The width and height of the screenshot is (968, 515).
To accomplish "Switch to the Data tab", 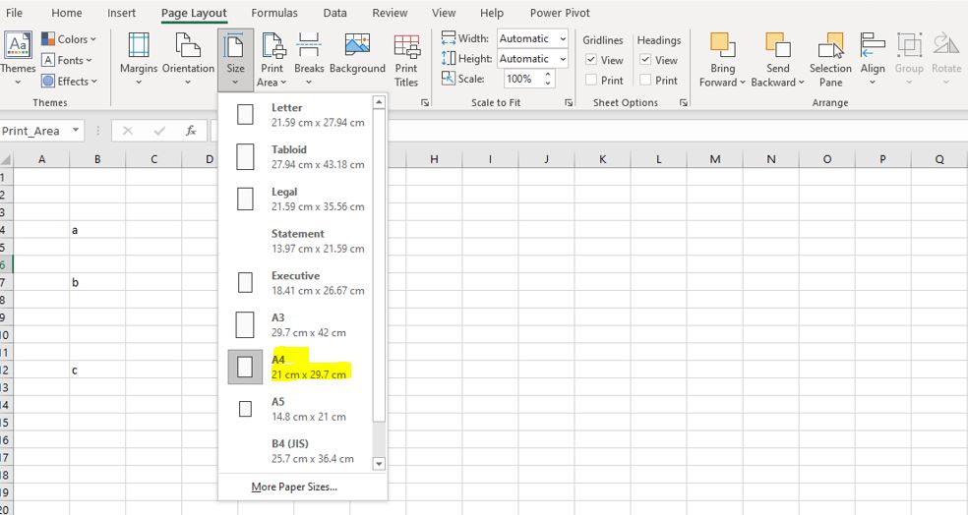I will pos(334,13).
